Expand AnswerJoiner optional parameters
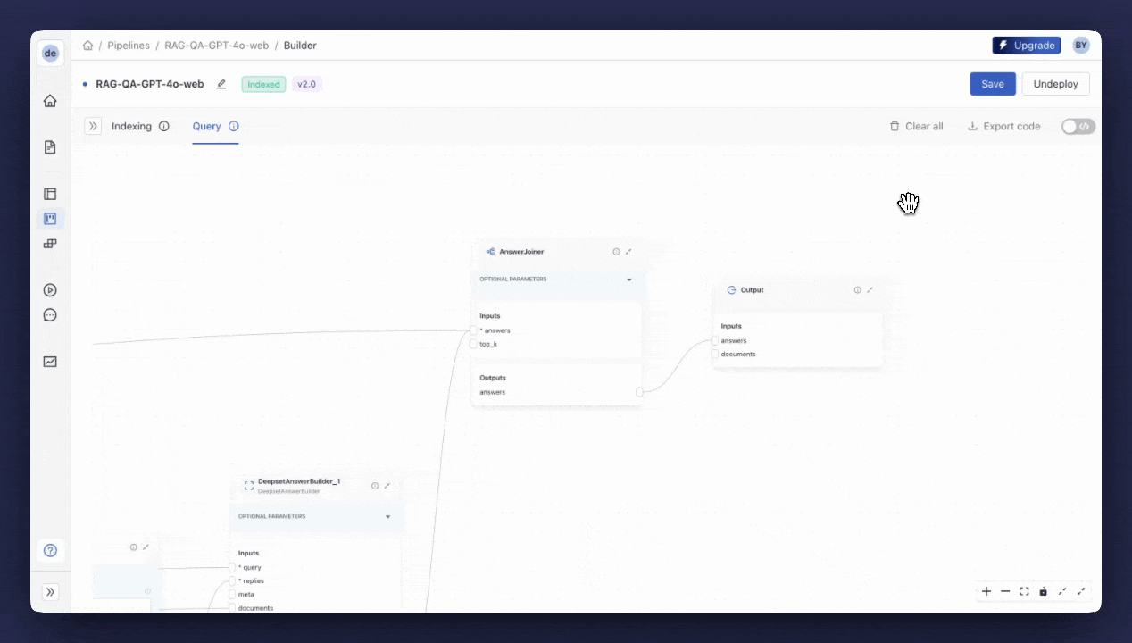This screenshot has height=643, width=1132. click(628, 280)
